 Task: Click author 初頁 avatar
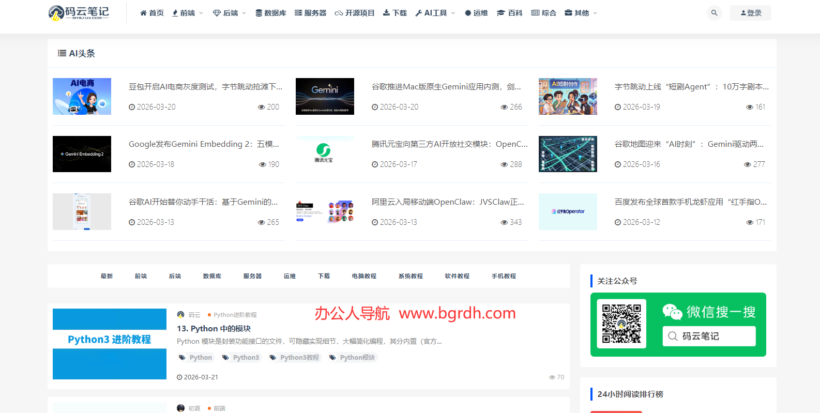pyautogui.click(x=180, y=408)
